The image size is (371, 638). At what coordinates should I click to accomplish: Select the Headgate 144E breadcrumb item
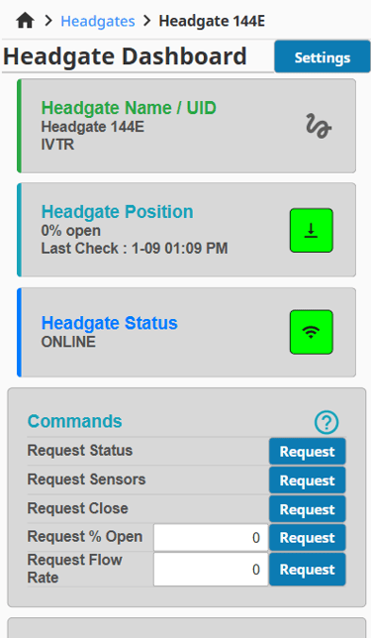pos(212,21)
